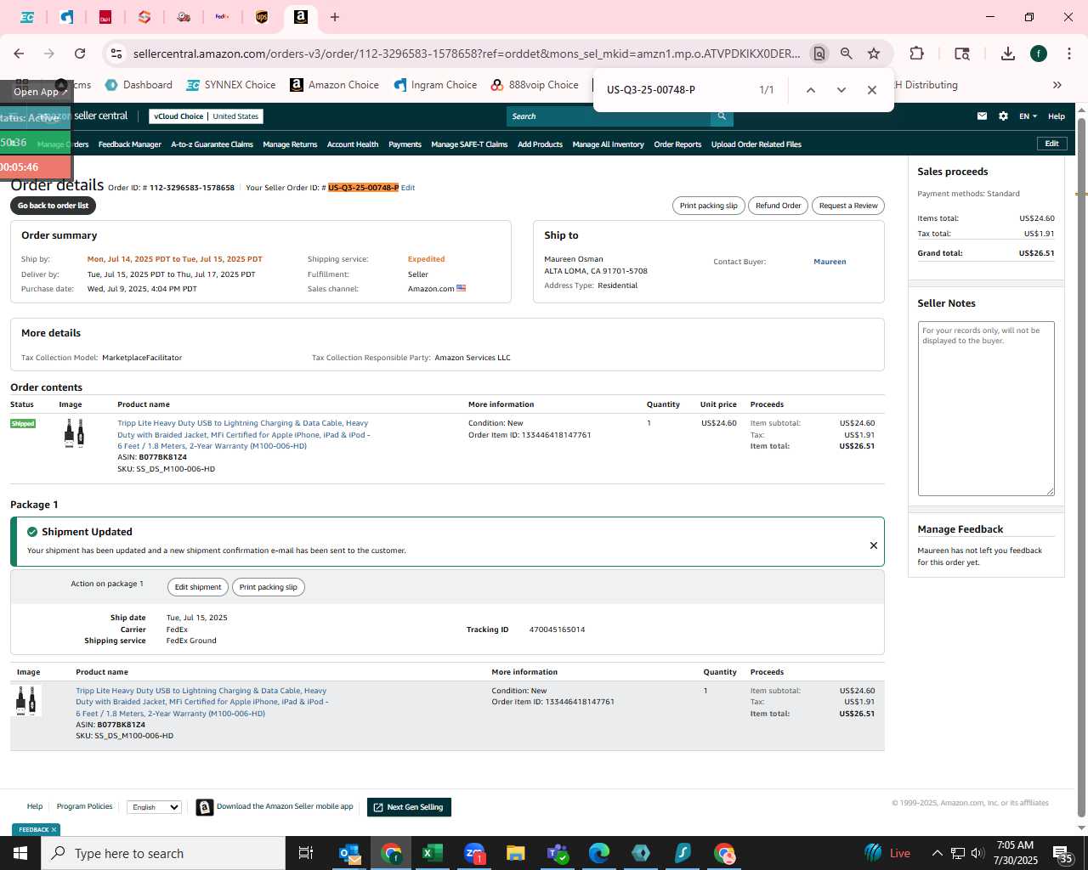Viewport: 1088px width, 870px height.
Task: Open browser downloads icon
Action: [1008, 54]
